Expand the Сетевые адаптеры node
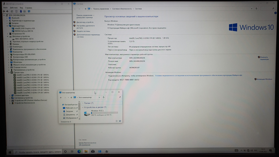Image resolution: width=279 pixels, height=157 pixels. (9, 95)
